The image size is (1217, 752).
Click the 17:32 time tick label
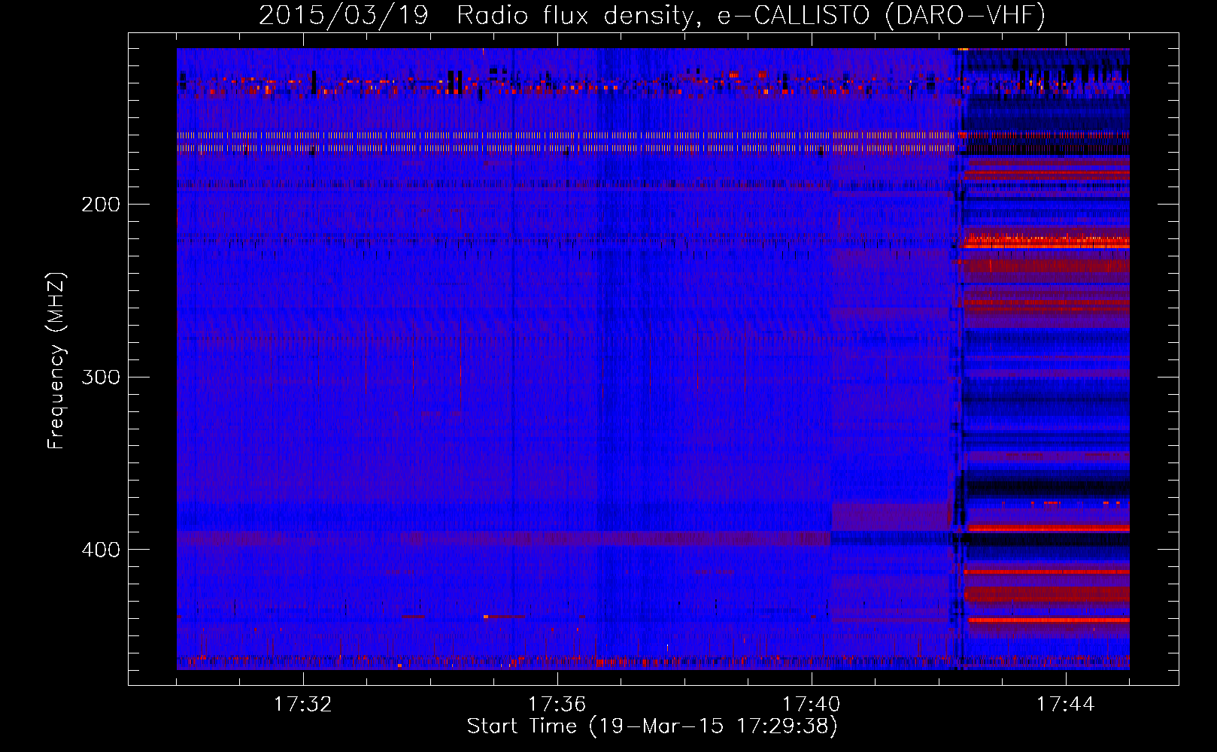302,705
